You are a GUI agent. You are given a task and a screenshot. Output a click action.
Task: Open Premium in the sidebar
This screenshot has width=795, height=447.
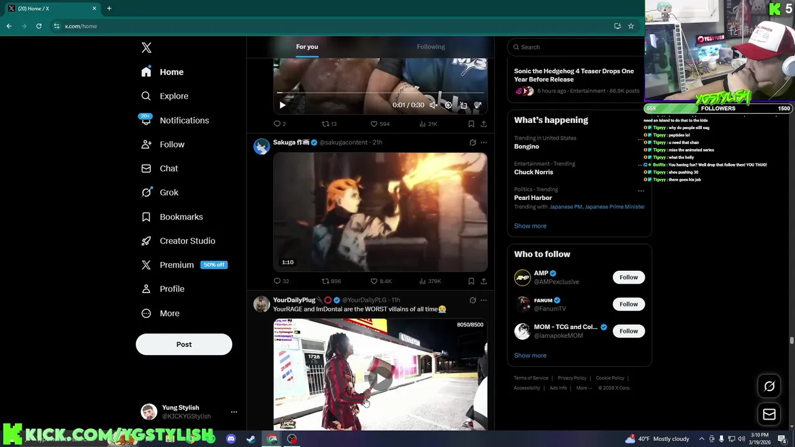(184, 264)
